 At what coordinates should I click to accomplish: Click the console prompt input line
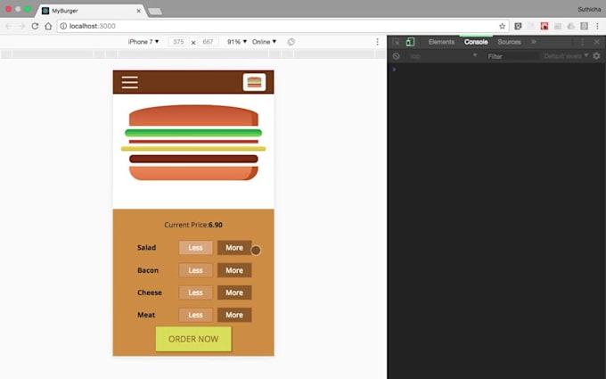(496, 70)
